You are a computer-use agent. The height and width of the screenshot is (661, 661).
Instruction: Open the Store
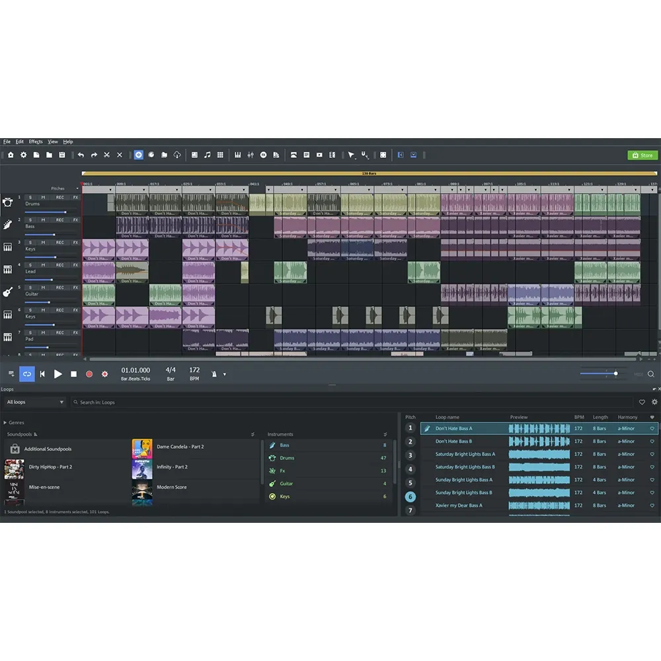(x=642, y=155)
